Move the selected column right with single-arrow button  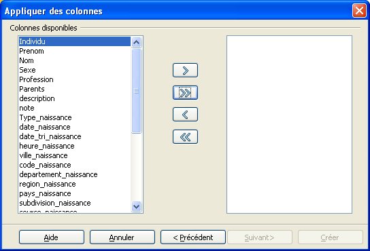click(x=185, y=70)
